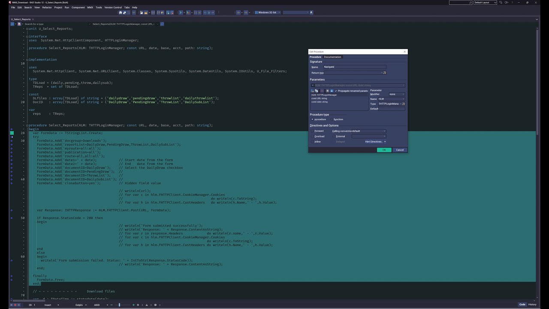The image size is (549, 309).
Task: Move the selected parameter up with the arrow icon
Action: click(327, 91)
